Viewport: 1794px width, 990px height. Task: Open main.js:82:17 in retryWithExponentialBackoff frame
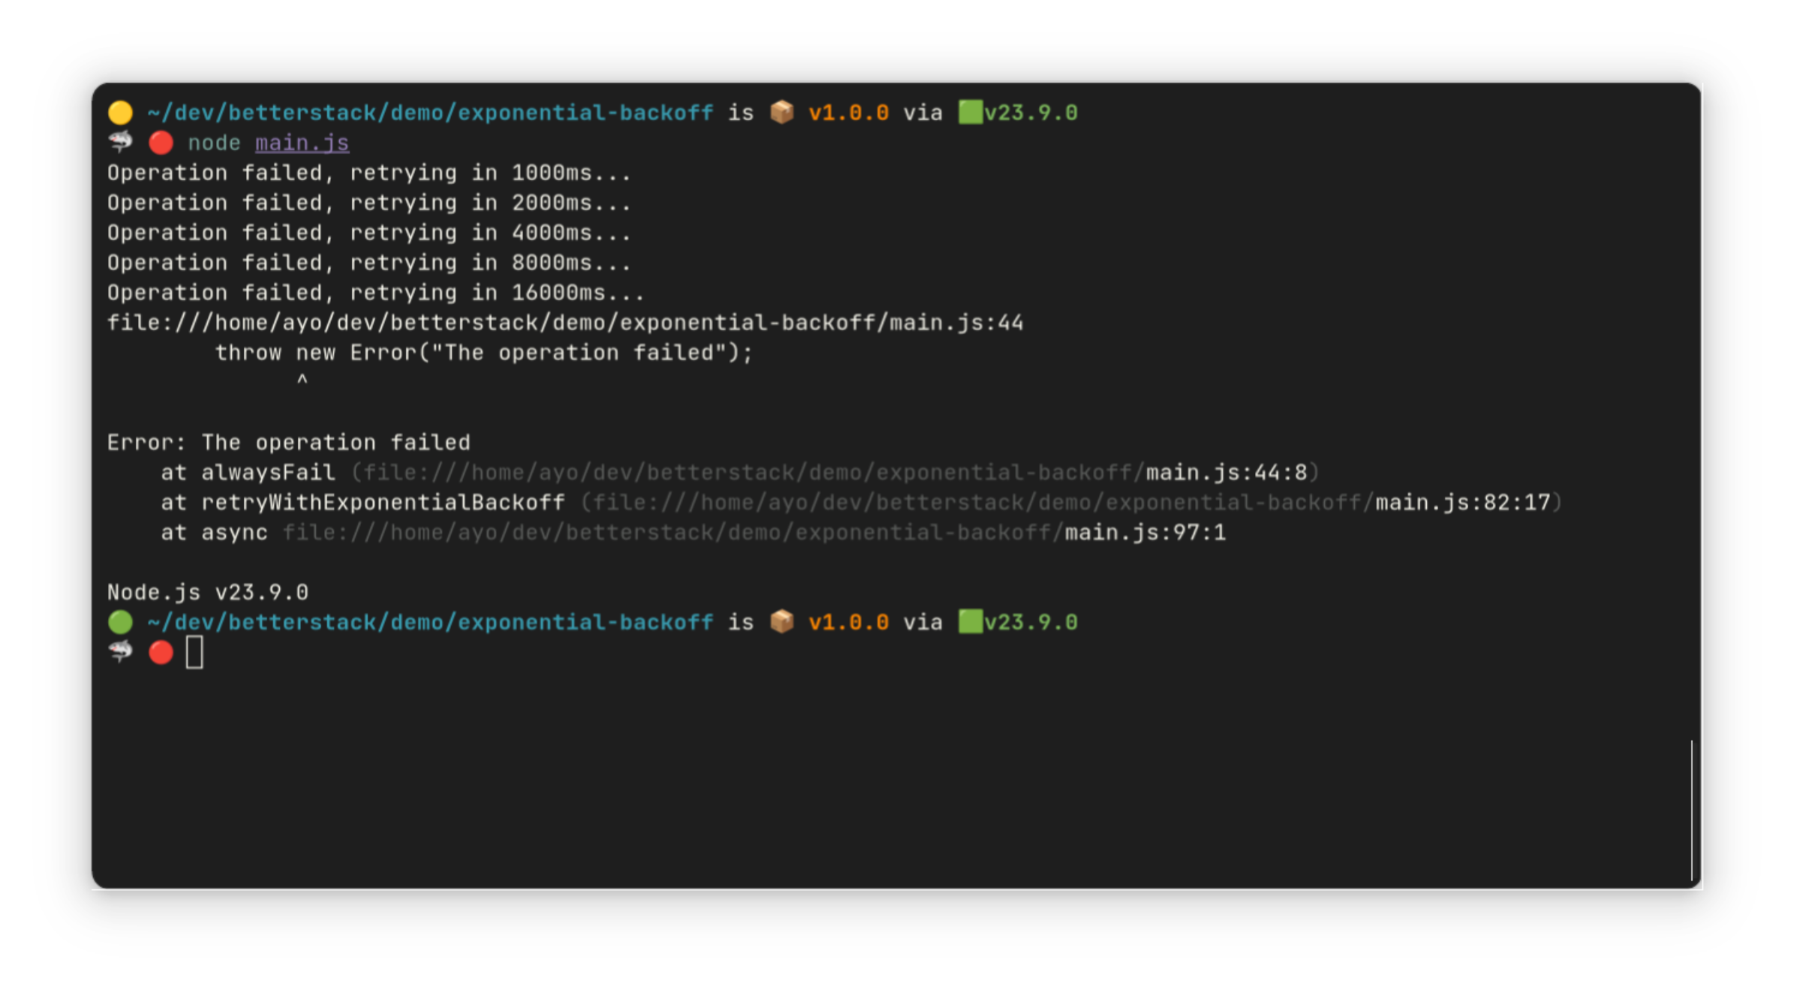1462,502
